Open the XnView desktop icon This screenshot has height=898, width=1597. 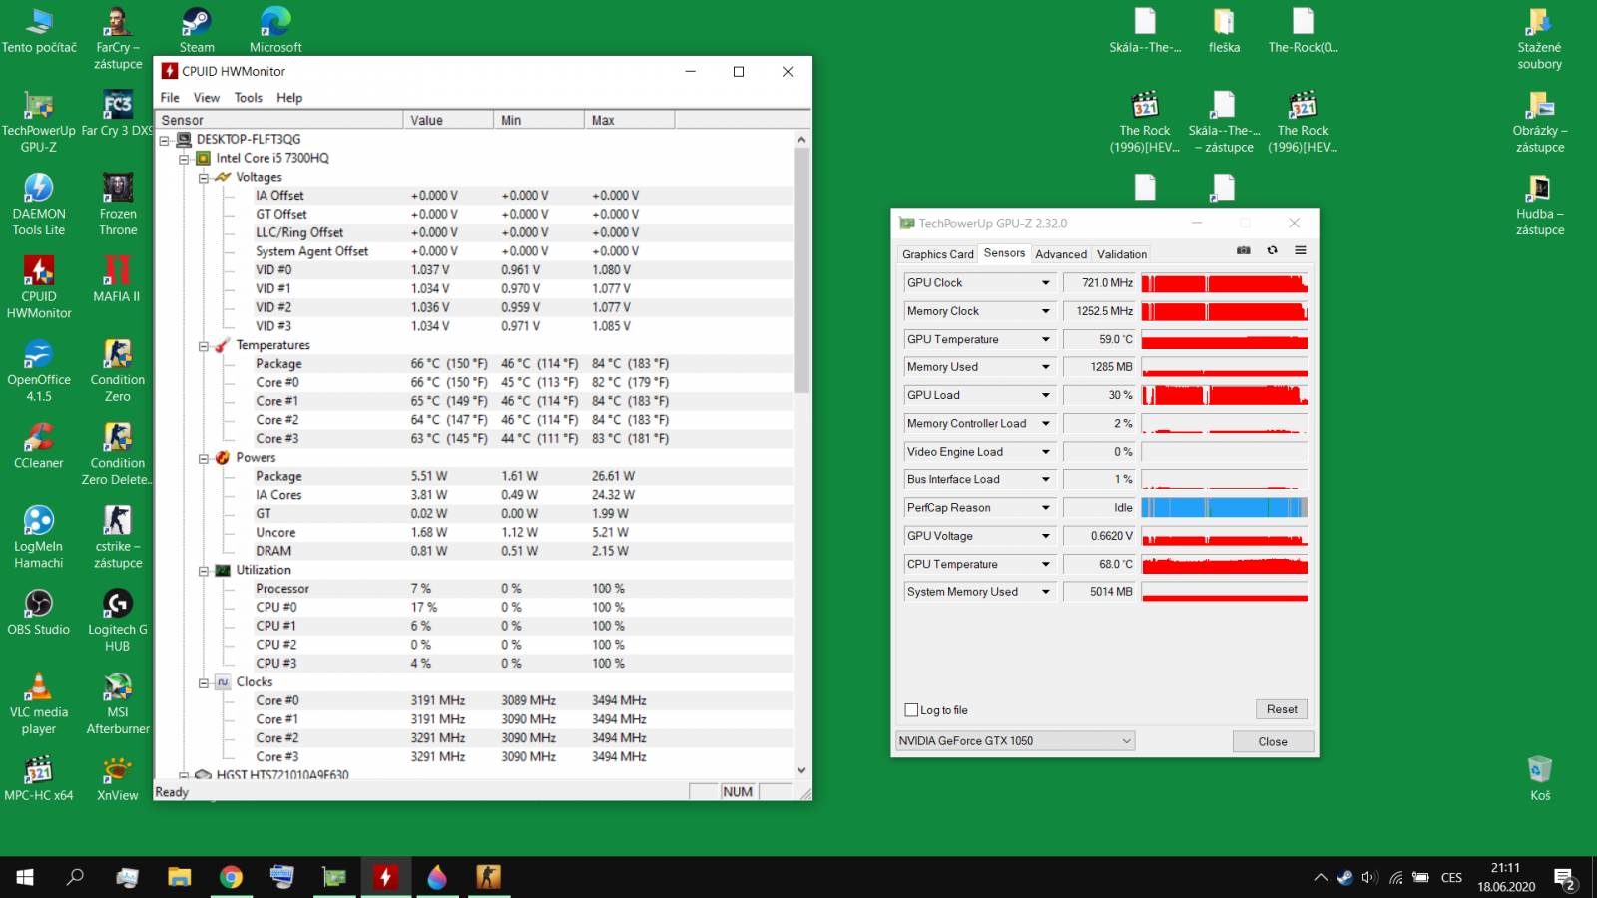(118, 778)
